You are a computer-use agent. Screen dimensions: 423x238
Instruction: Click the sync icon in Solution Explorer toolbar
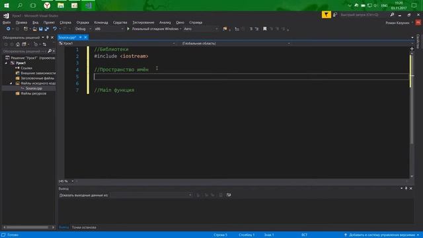(x=44, y=44)
